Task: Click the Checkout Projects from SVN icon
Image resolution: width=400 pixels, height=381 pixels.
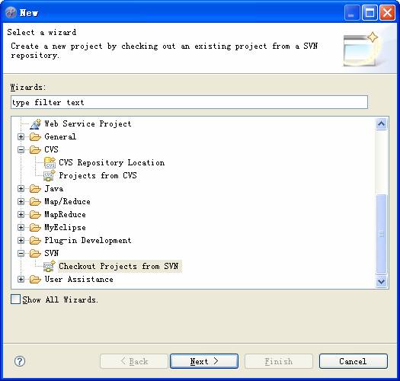Action: point(50,267)
